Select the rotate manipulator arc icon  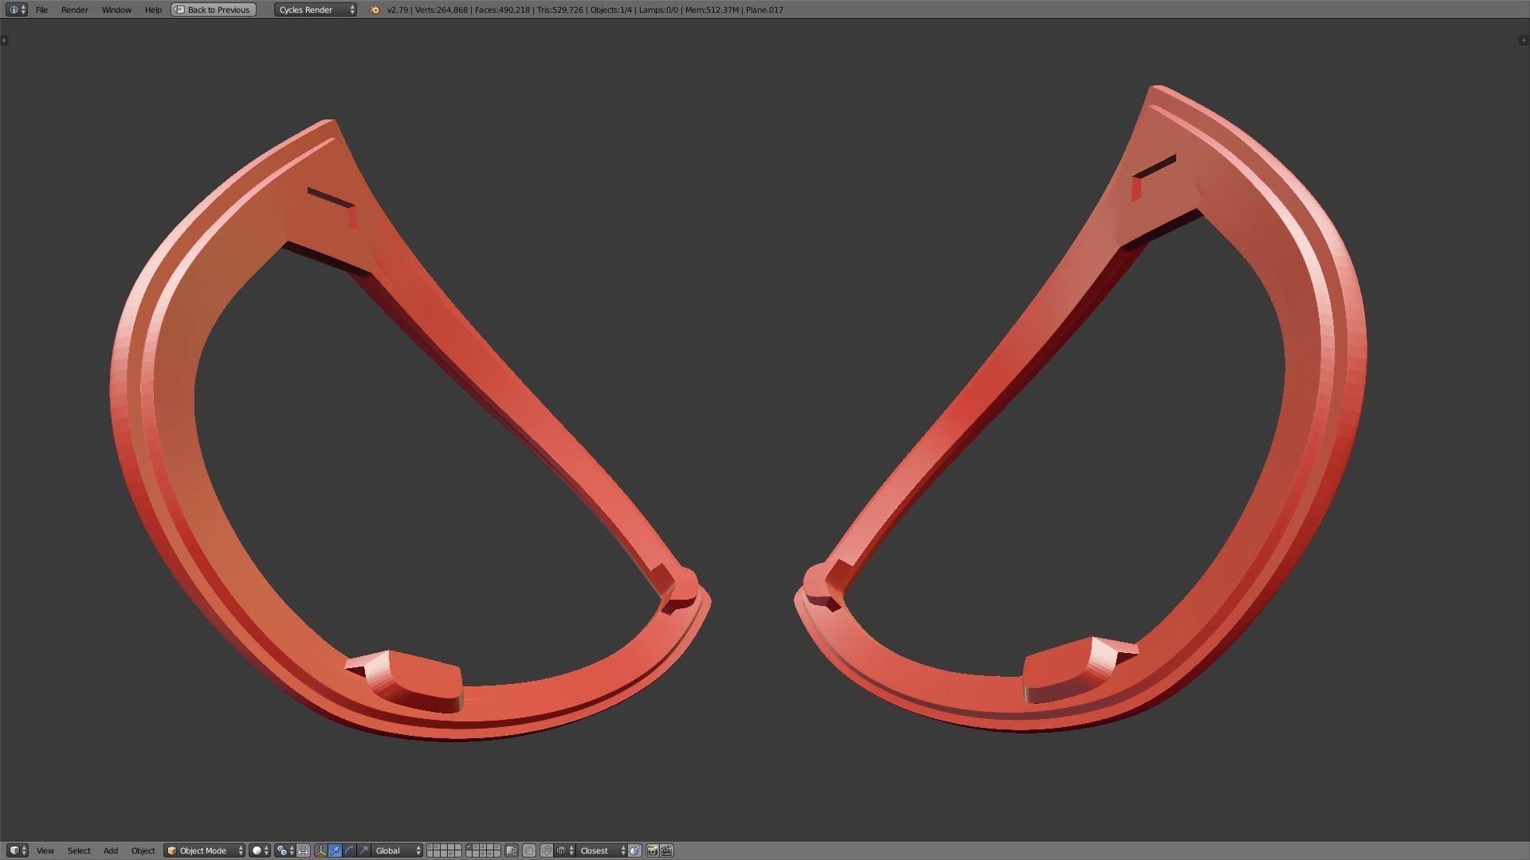349,850
